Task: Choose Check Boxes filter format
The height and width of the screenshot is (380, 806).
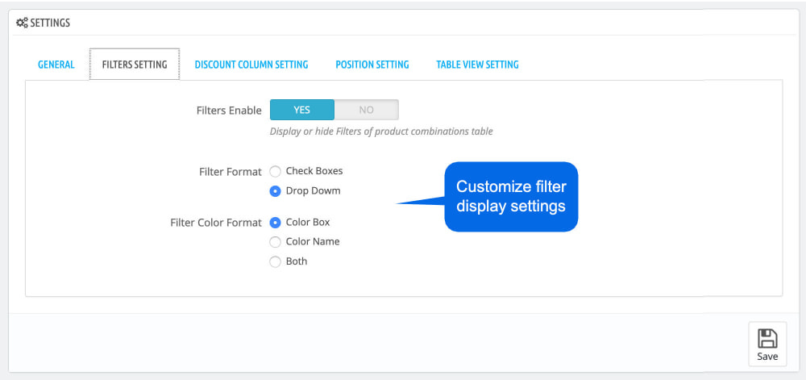Action: click(276, 171)
